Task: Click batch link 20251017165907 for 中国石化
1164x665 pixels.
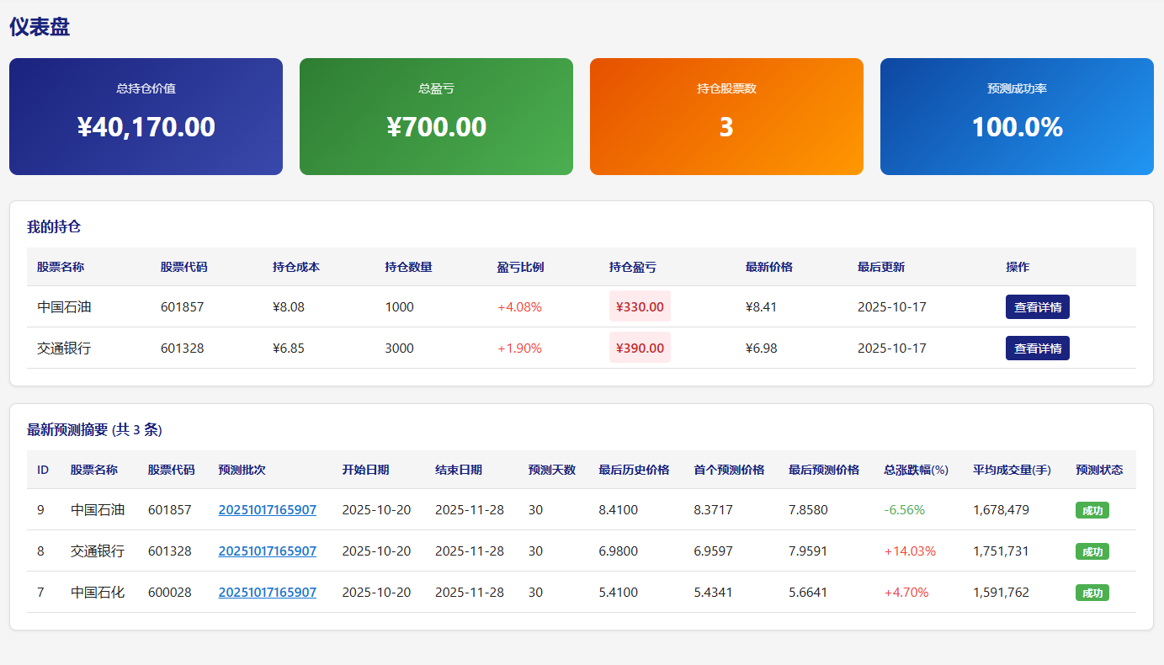Action: click(x=267, y=593)
